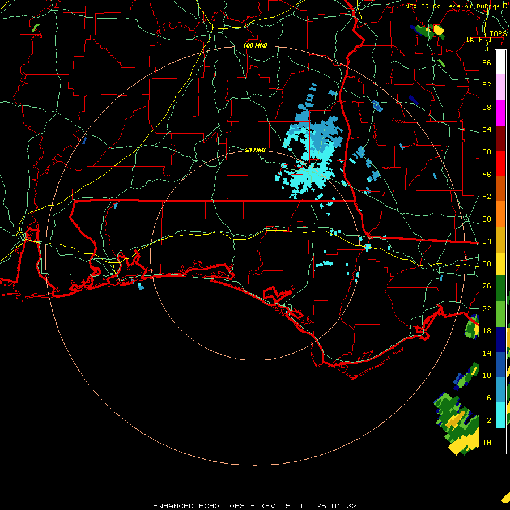
Task: Click the '22' legend value
Action: pyautogui.click(x=487, y=308)
